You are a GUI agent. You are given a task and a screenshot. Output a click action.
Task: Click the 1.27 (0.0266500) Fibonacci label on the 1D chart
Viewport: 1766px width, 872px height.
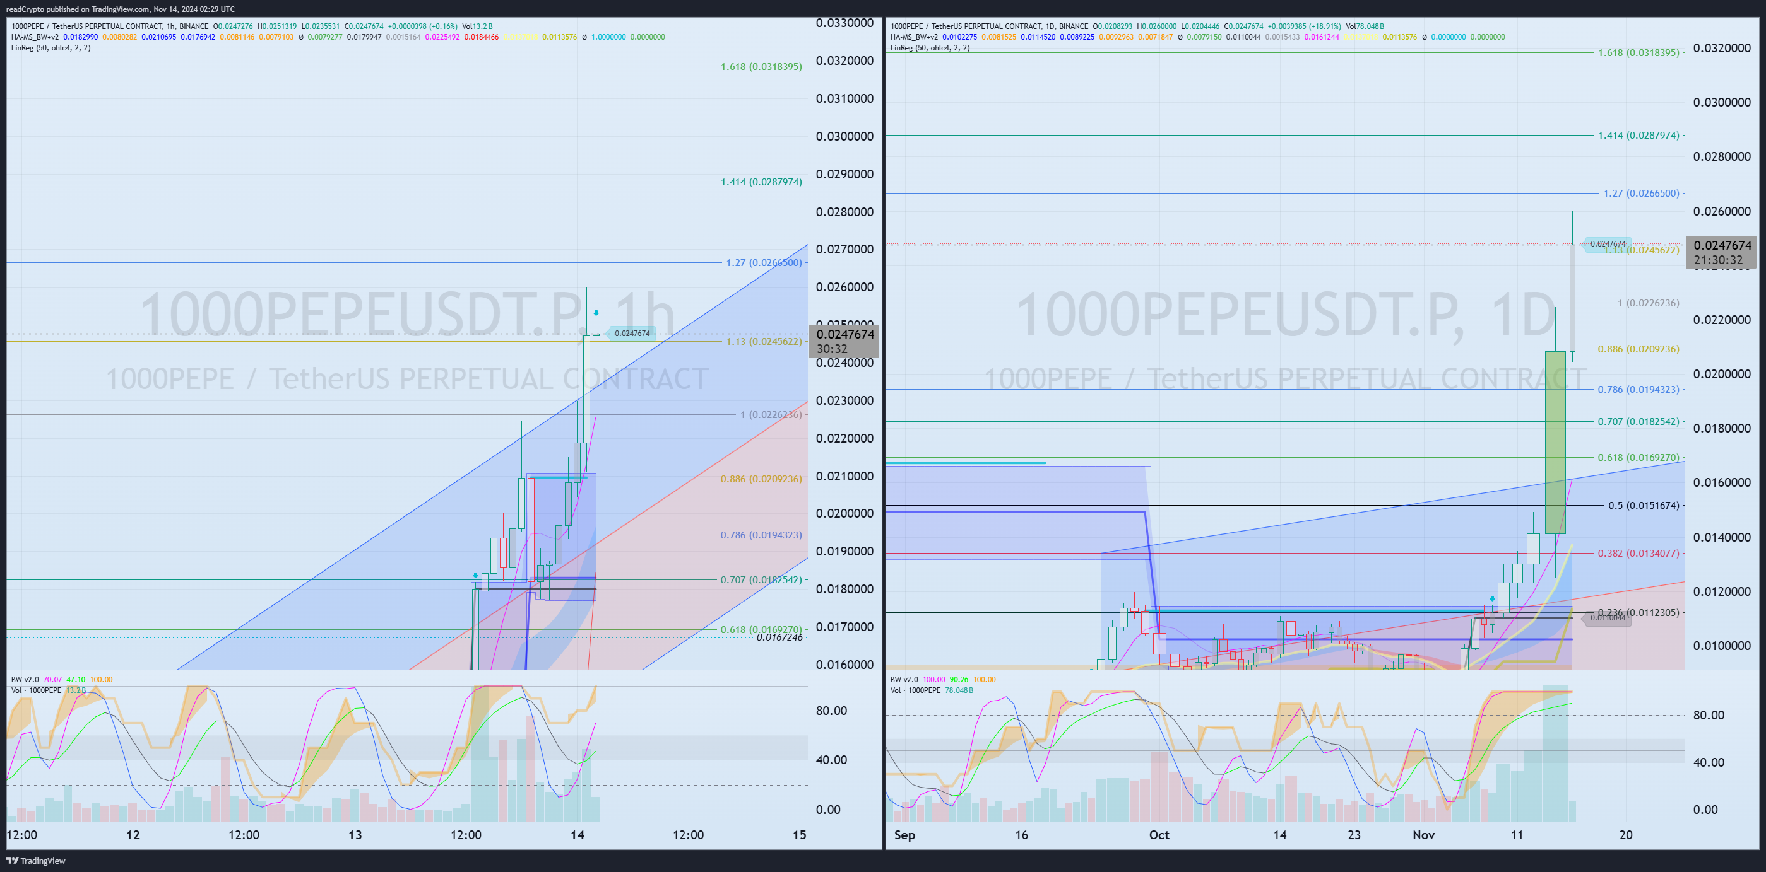click(1641, 193)
